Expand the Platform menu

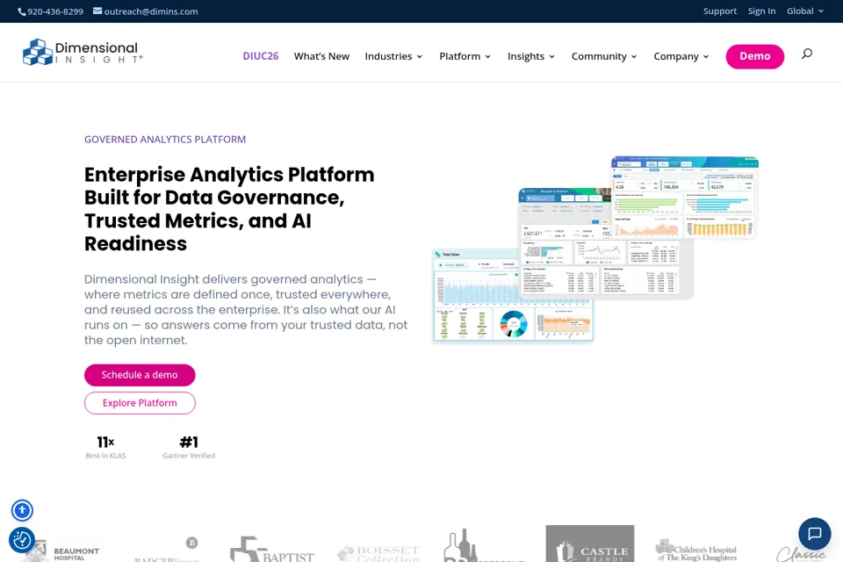[x=465, y=56]
